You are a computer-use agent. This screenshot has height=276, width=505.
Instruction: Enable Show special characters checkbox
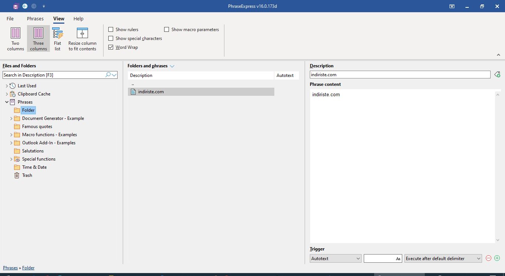[111, 38]
